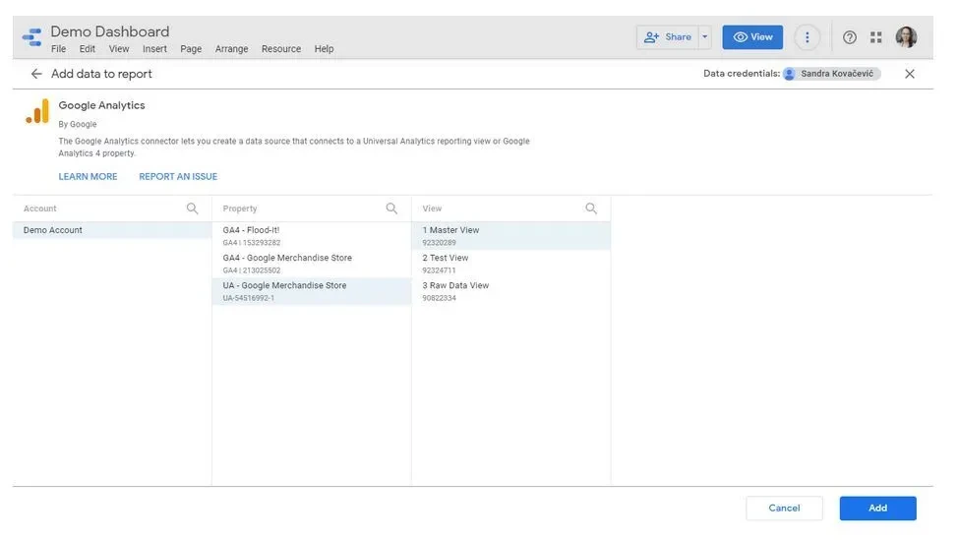Screen dimensions: 959x540
Task: Open the help question mark icon
Action: (850, 37)
